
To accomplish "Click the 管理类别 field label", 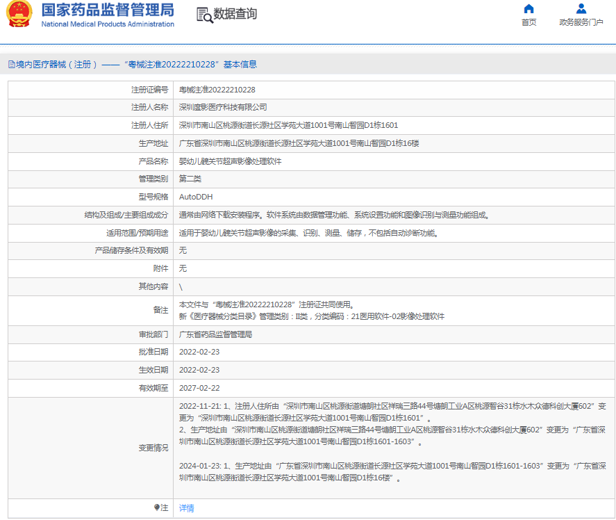I will [153, 179].
